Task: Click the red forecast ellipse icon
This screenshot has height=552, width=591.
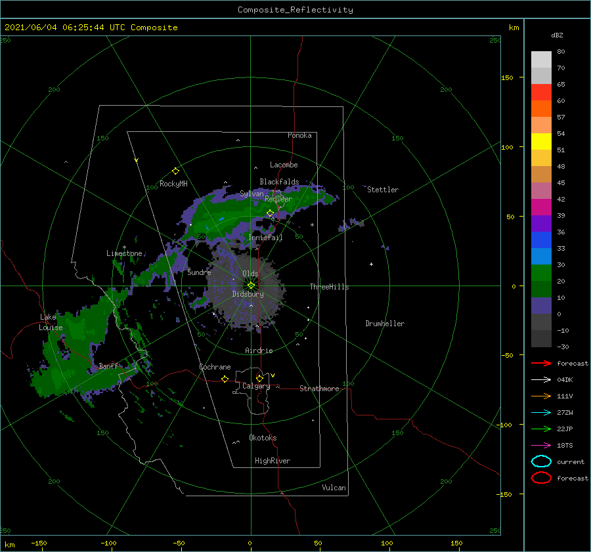Action: [541, 478]
